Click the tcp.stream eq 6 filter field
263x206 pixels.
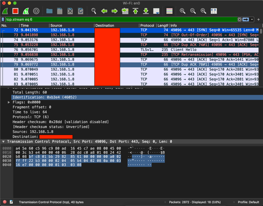click(121, 19)
